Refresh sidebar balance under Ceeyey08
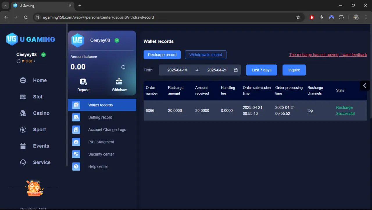 tap(19, 61)
